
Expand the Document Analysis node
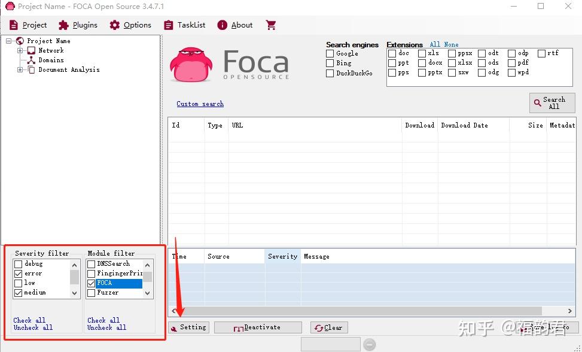(19, 69)
